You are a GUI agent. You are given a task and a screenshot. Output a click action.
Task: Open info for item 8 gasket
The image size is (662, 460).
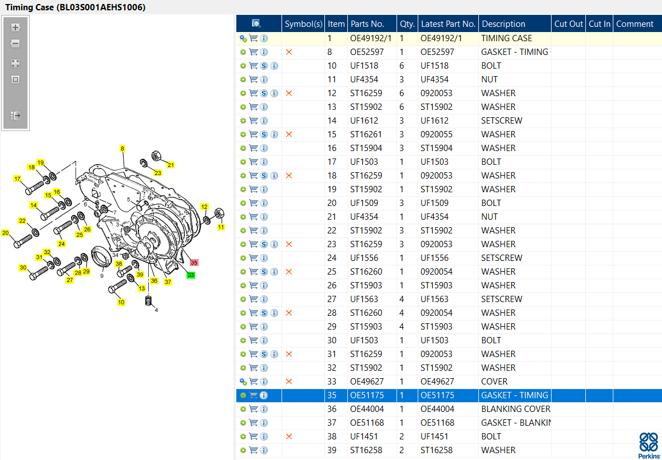click(264, 52)
